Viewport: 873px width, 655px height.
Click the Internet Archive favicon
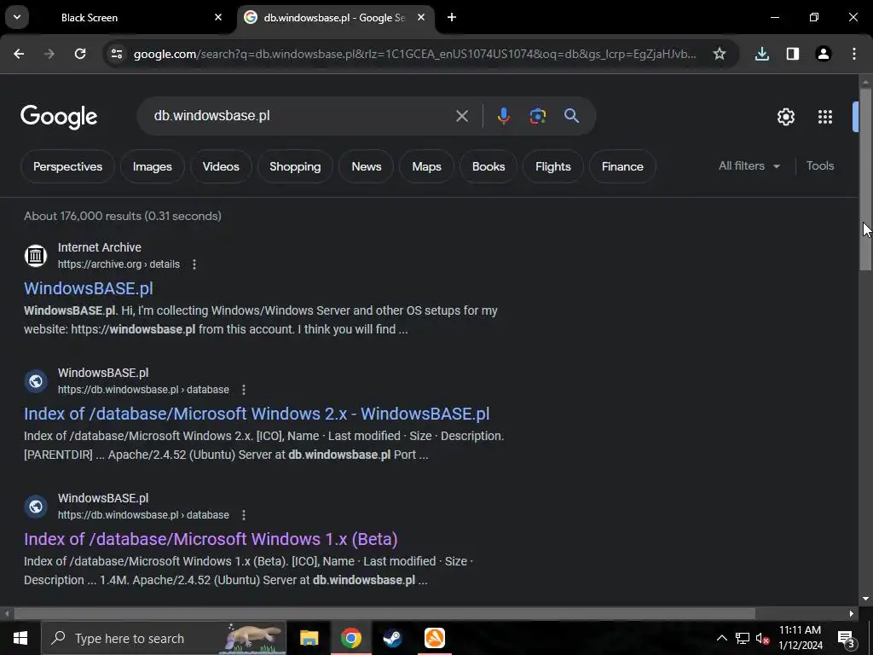(x=36, y=256)
